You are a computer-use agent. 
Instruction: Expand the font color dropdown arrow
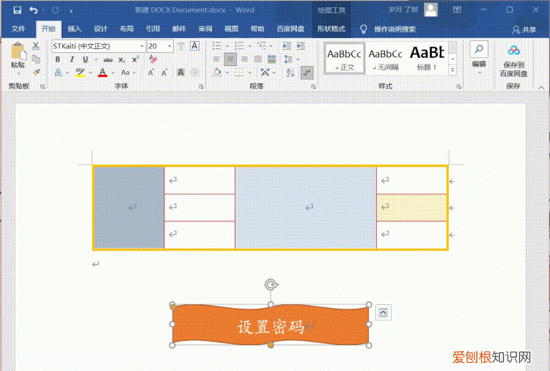(113, 73)
